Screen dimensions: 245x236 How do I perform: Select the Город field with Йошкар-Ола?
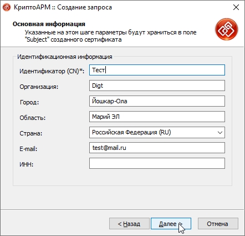[157, 101]
